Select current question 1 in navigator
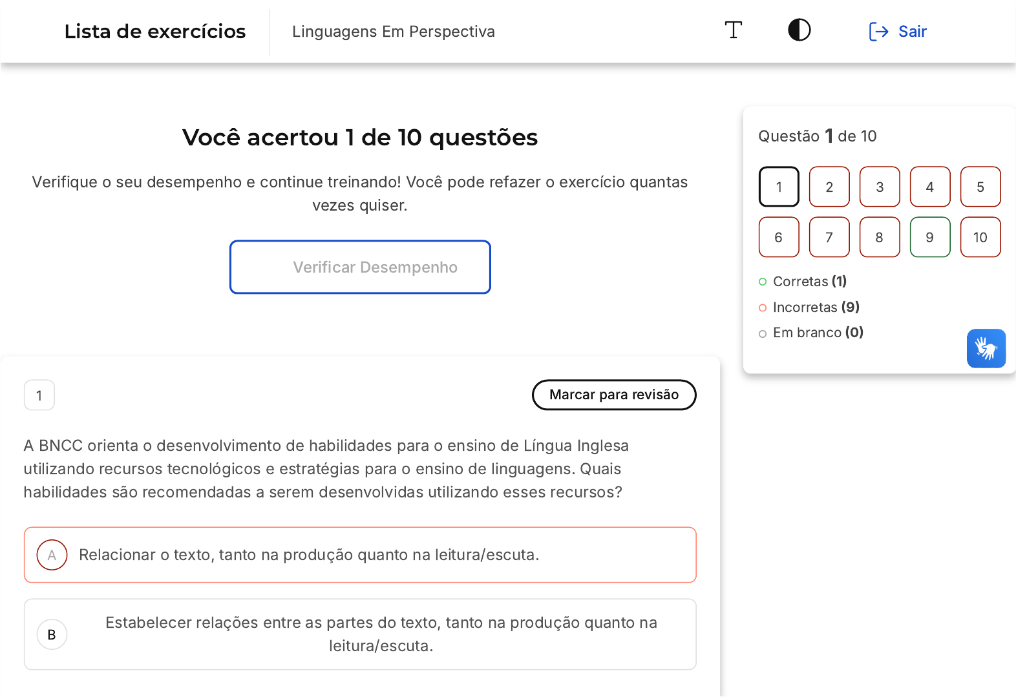The image size is (1016, 697). tap(779, 187)
